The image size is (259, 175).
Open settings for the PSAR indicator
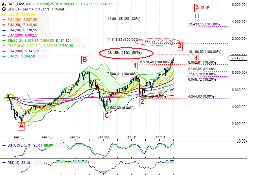(x=78, y=46)
